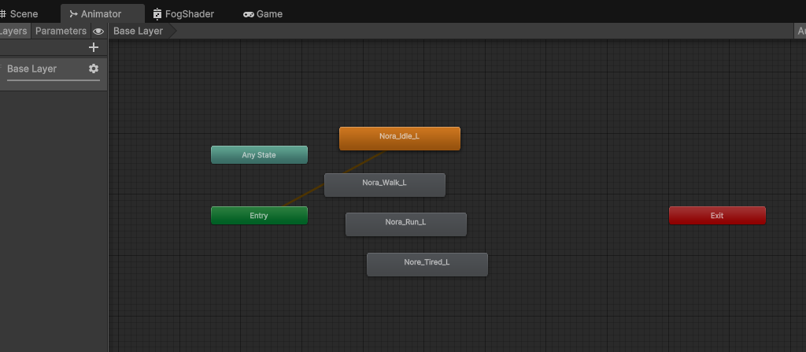Select the Nora_Run_L state node
Viewport: 806px width, 352px height.
(405, 224)
